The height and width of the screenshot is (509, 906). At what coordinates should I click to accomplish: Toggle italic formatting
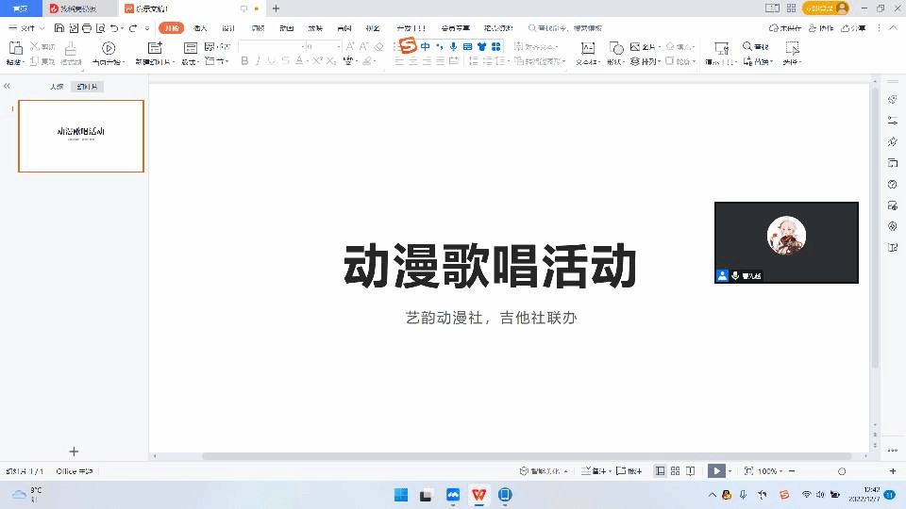click(259, 61)
